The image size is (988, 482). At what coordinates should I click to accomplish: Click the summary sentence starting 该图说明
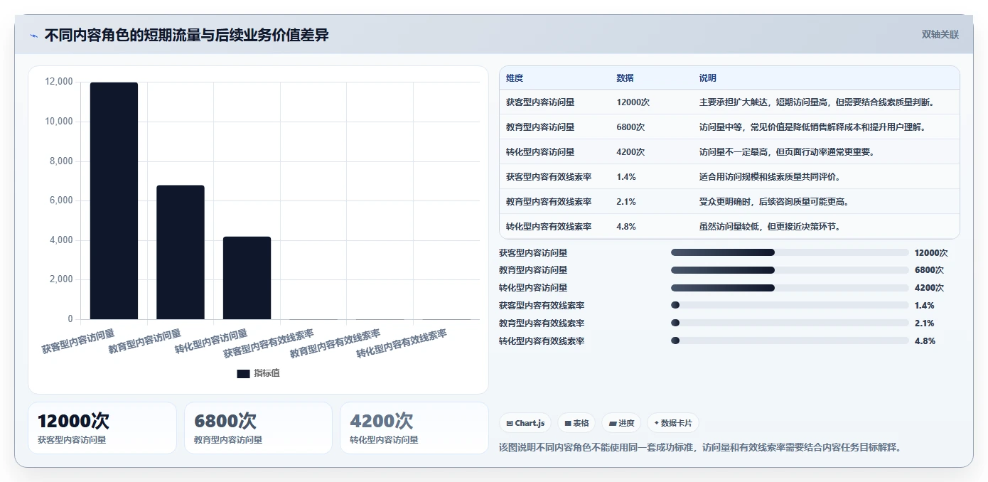point(701,448)
